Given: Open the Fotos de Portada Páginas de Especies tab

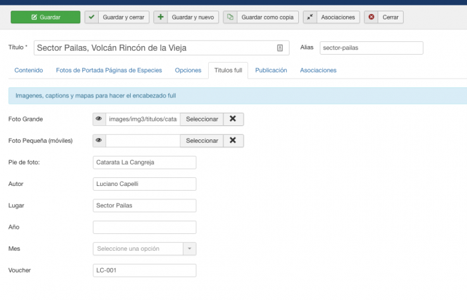Looking at the screenshot, I should click(x=109, y=70).
